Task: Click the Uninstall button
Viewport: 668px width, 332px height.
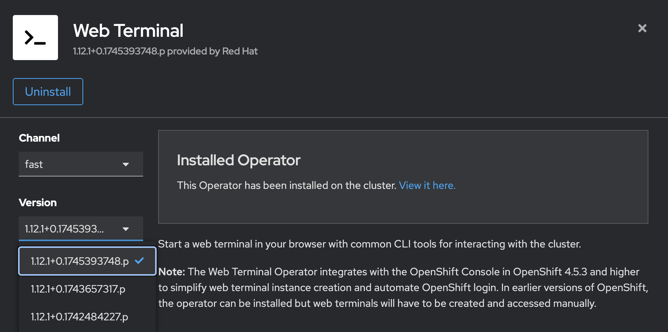Action: coord(48,92)
